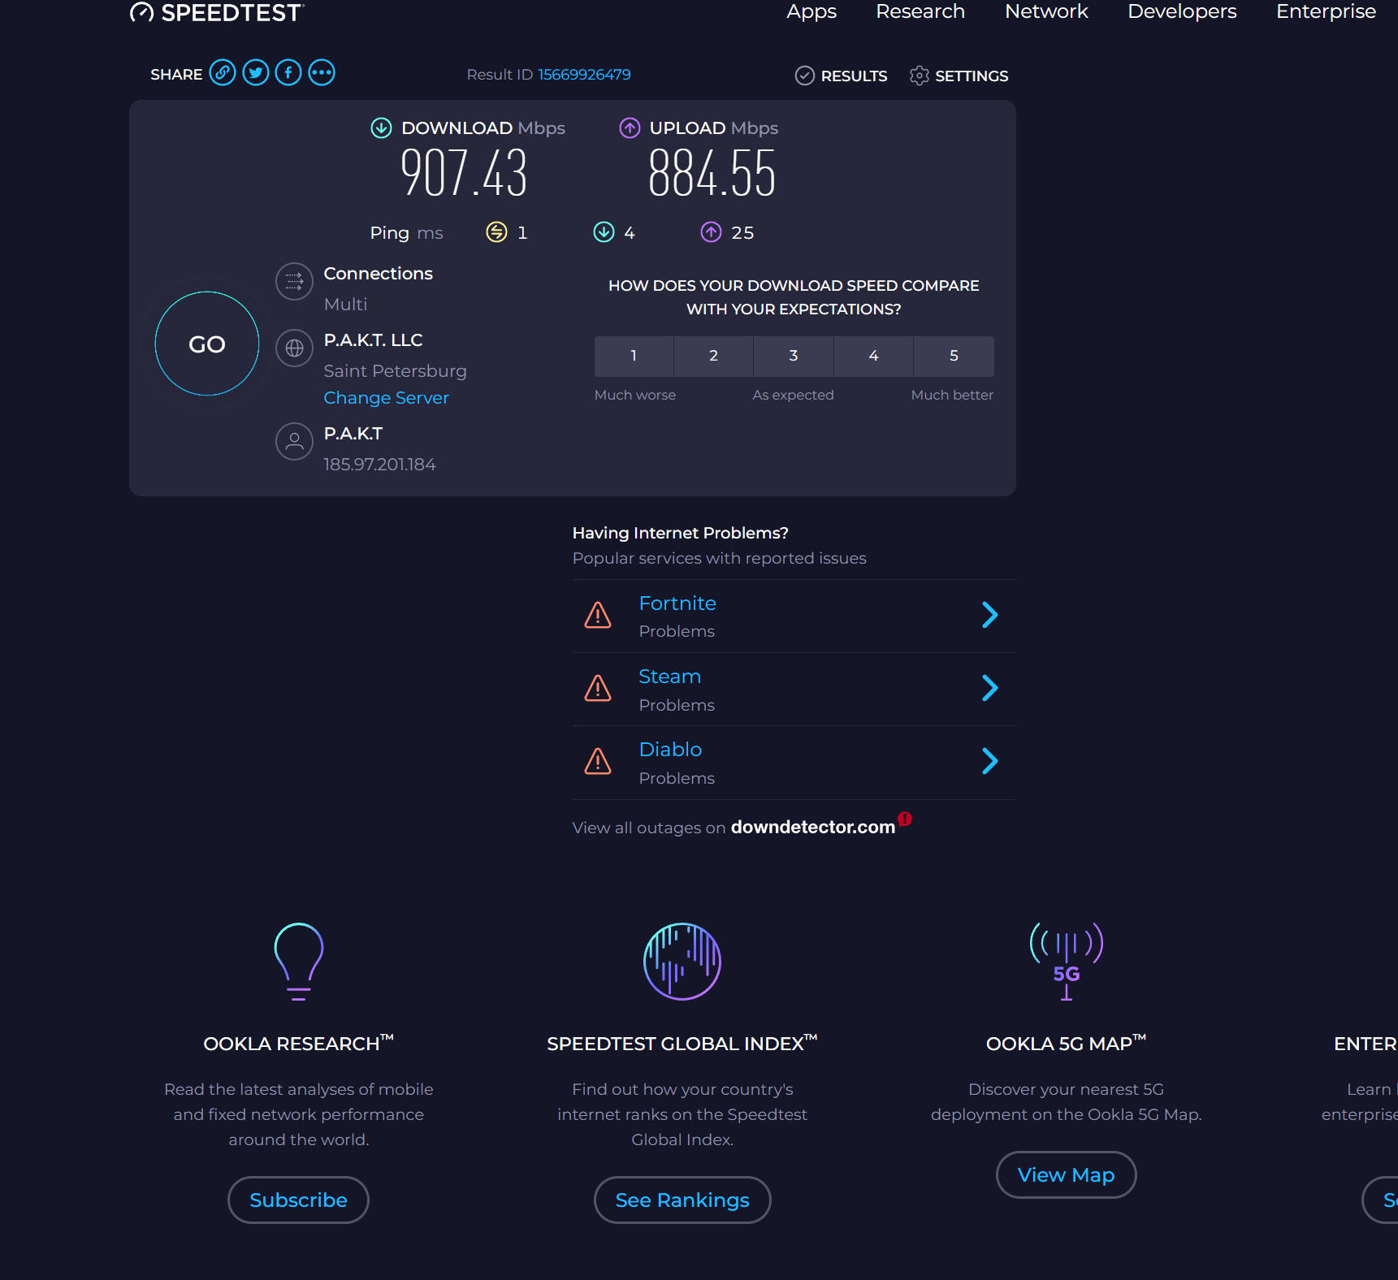
Task: Click the OOKLA 5G MAP heading
Action: pos(1066,1044)
